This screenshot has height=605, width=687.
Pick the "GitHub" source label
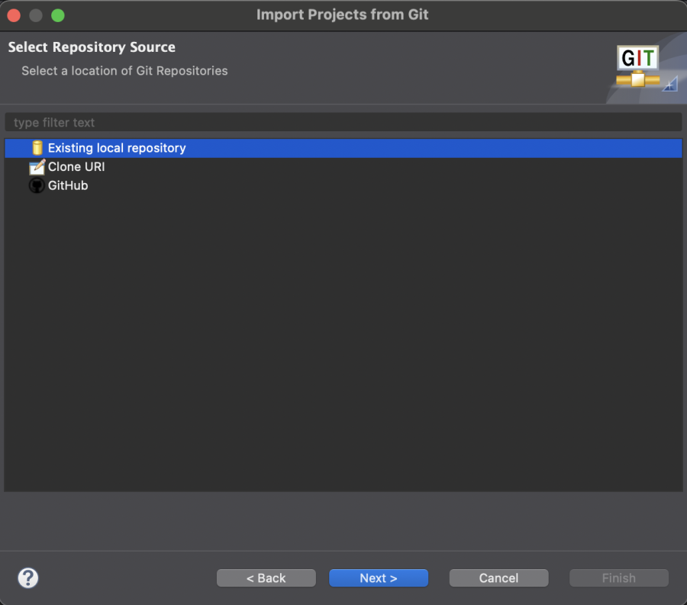click(68, 185)
